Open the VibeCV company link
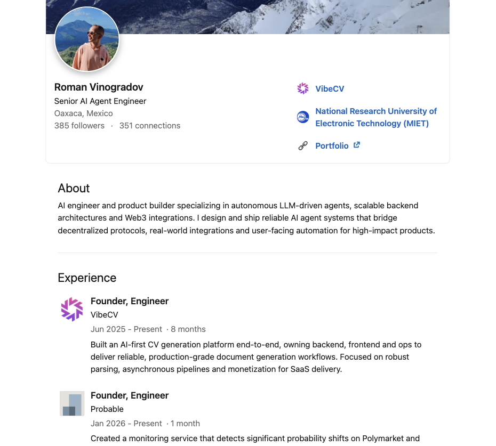 (x=330, y=88)
